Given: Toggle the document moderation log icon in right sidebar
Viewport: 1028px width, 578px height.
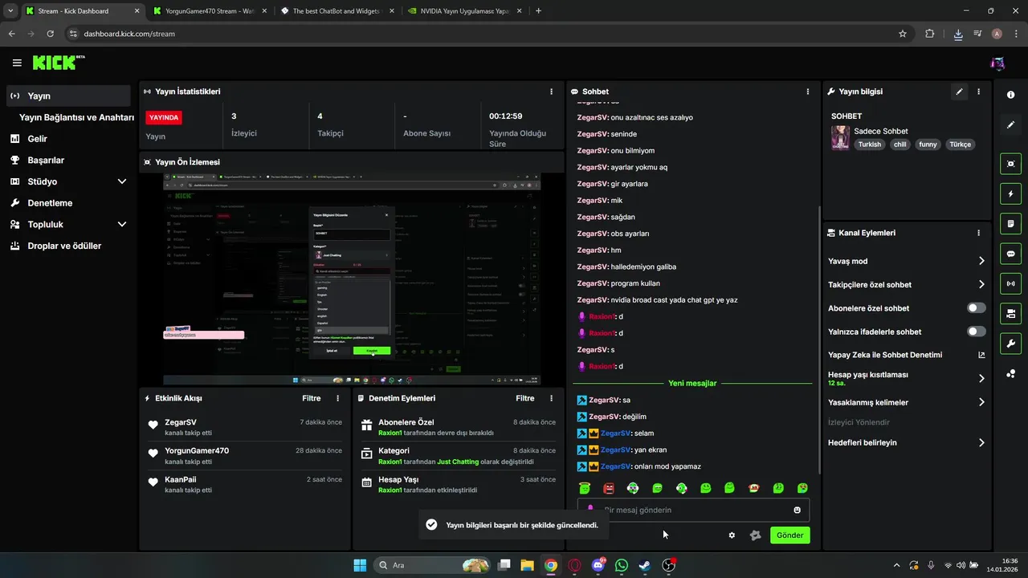Looking at the screenshot, I should (1010, 223).
